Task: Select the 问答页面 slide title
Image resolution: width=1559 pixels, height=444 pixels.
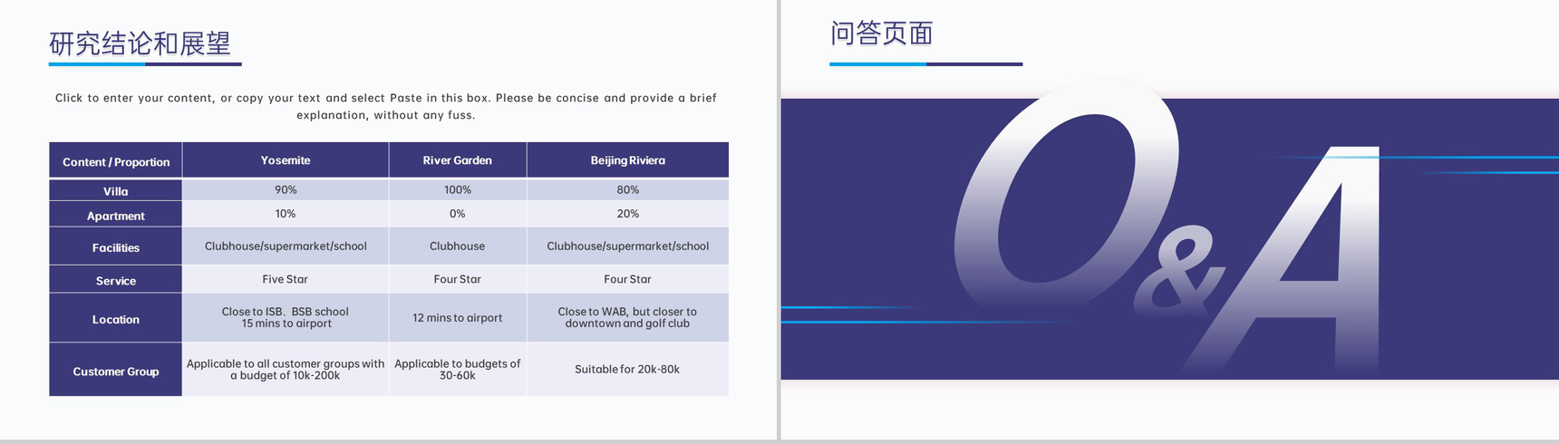Action: point(882,34)
